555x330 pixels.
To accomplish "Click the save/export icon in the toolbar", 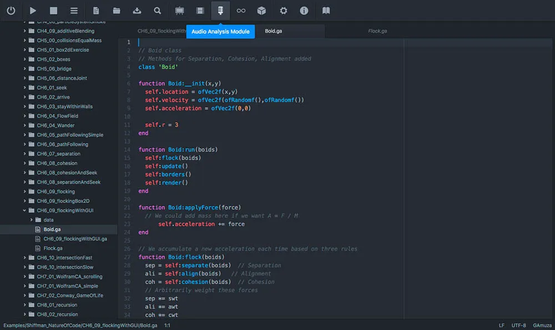I will 138,10.
